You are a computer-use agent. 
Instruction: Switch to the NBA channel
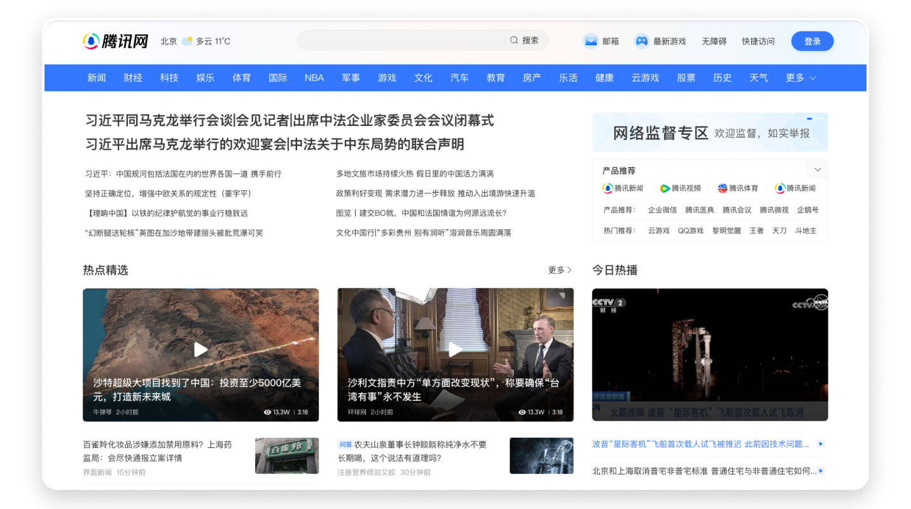coord(314,78)
